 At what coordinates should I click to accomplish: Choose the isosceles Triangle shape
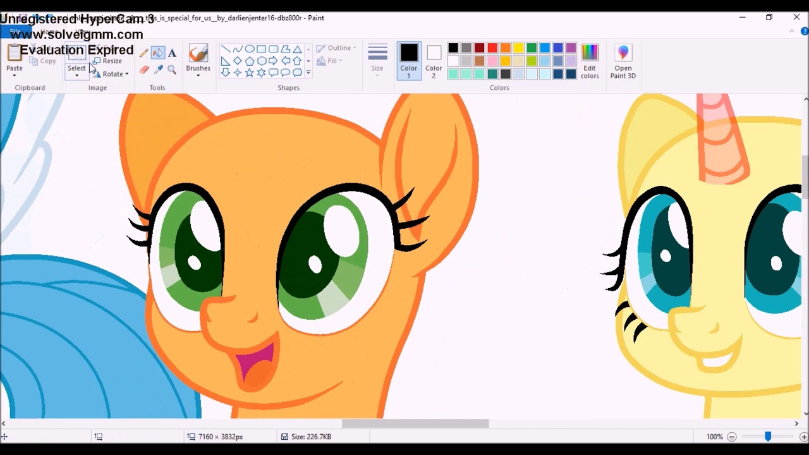(298, 49)
